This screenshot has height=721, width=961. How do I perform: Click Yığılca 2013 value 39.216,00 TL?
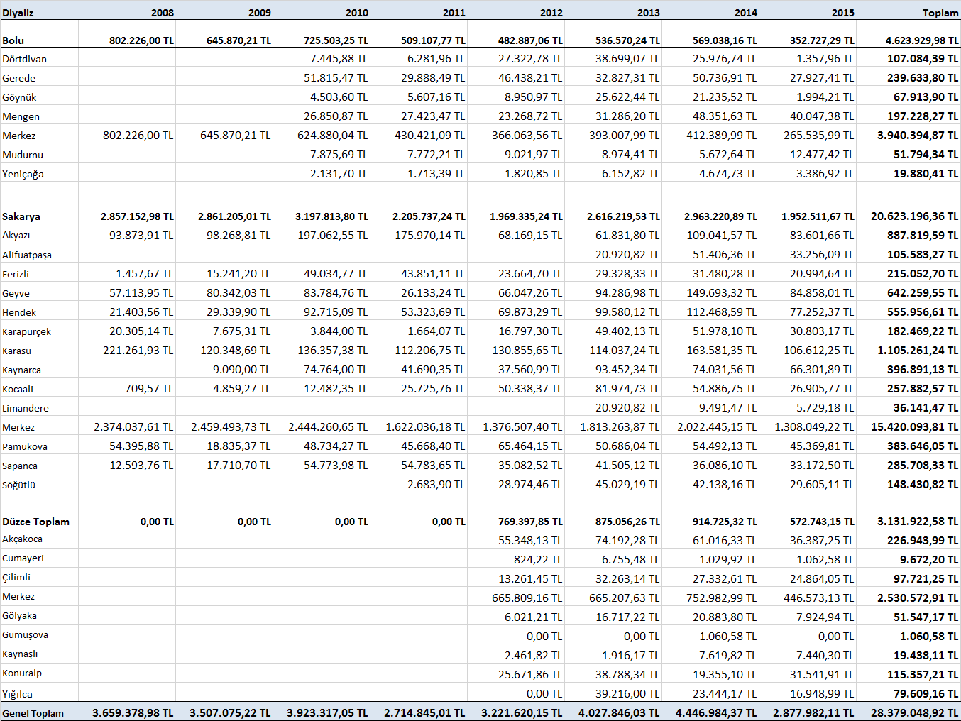point(628,694)
